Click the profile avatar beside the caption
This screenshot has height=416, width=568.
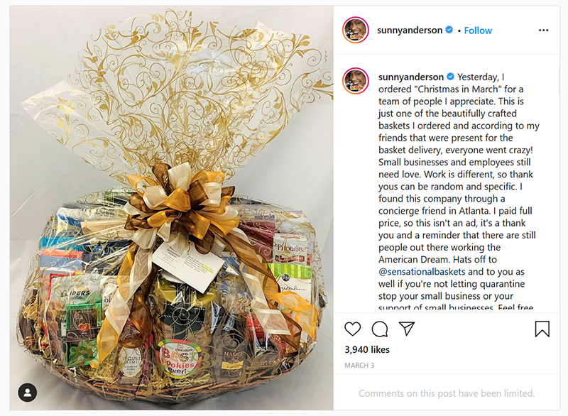pyautogui.click(x=356, y=80)
